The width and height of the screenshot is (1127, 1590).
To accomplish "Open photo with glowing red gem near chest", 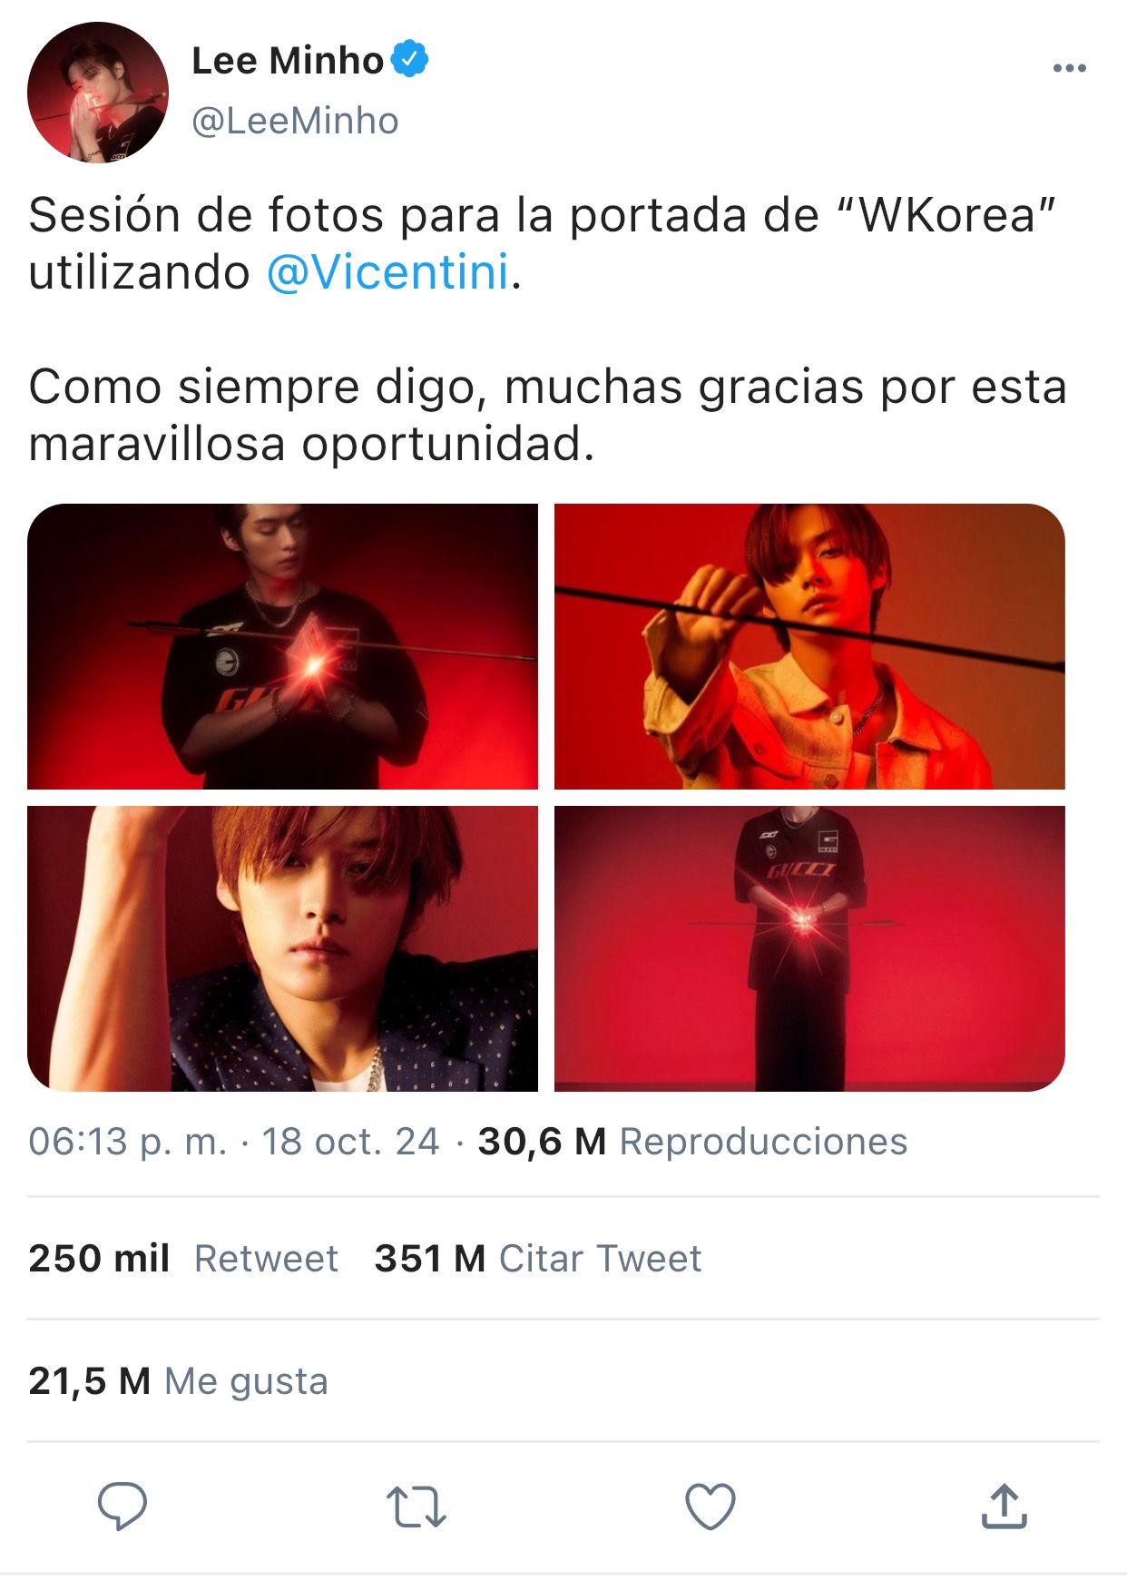I will click(x=282, y=646).
